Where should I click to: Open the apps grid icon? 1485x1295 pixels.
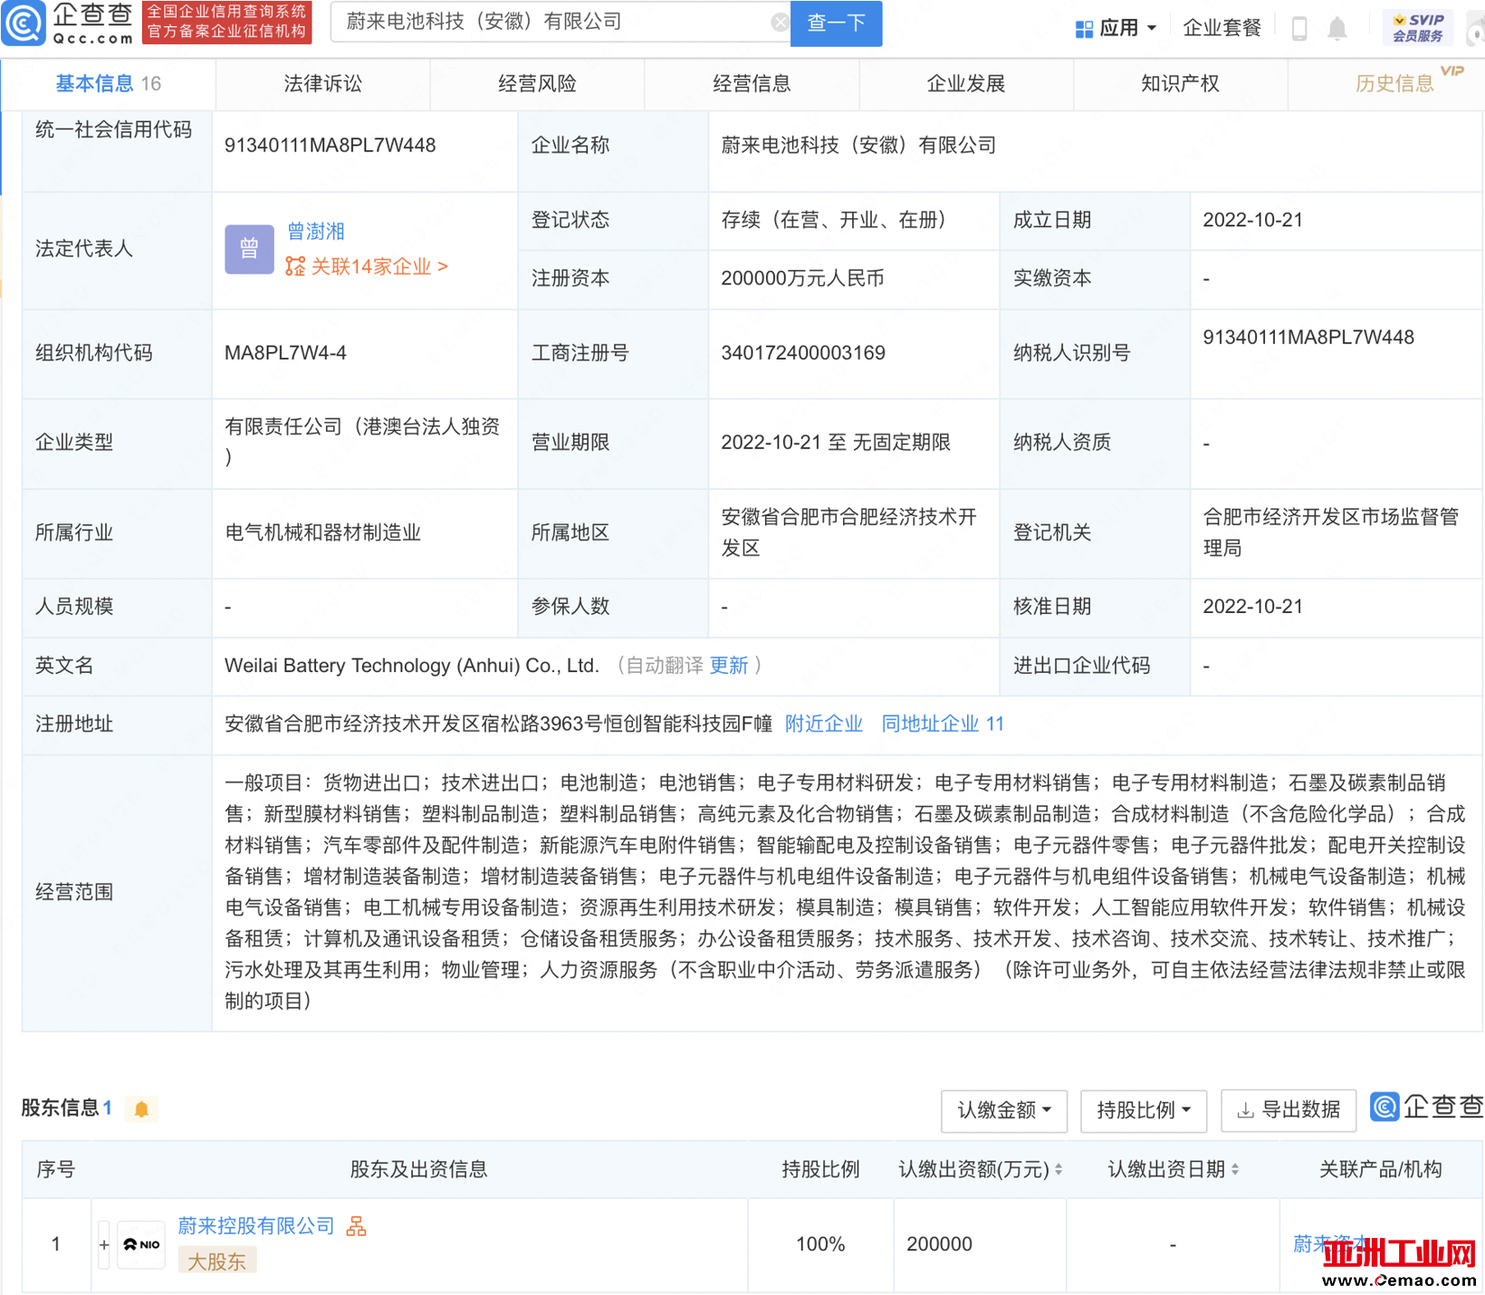pyautogui.click(x=1084, y=29)
